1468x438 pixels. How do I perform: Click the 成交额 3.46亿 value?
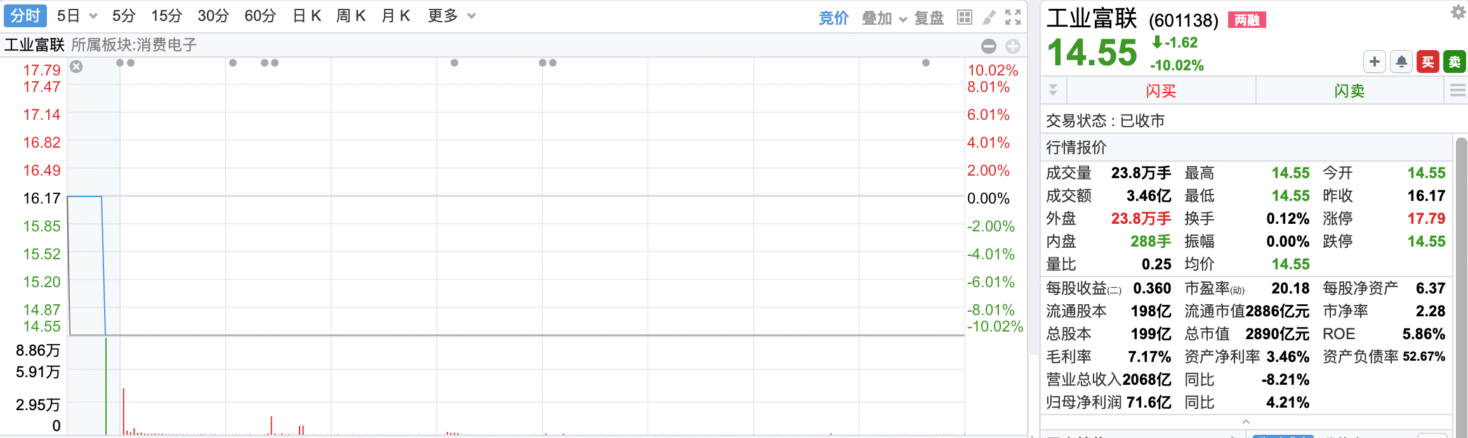click(x=1149, y=196)
